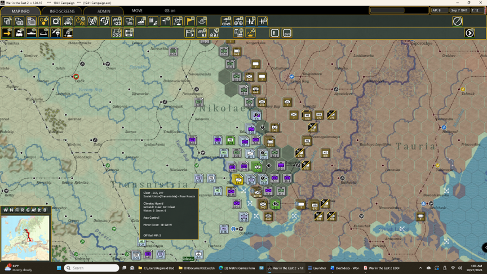
Task: Click the T: 12 turn counter
Action: pyautogui.click(x=476, y=10)
